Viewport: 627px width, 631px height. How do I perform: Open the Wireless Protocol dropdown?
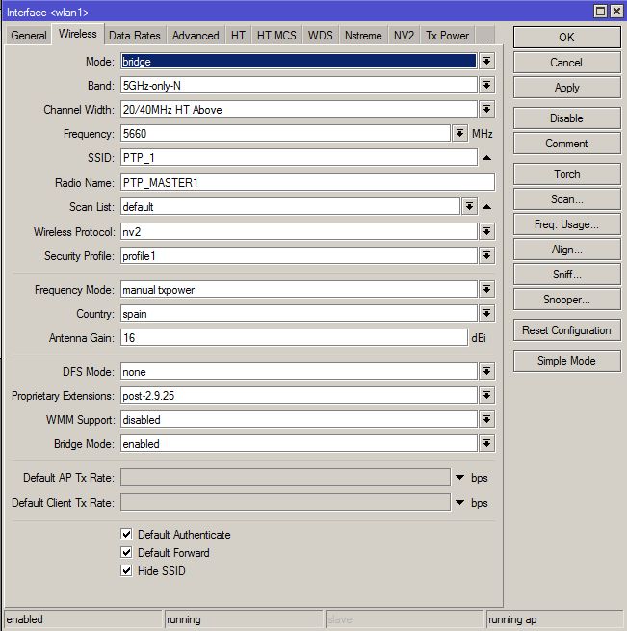click(486, 232)
